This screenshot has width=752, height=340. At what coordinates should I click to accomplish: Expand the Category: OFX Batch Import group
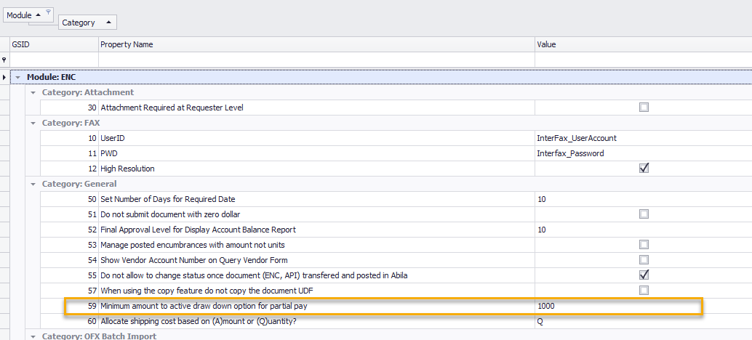33,336
